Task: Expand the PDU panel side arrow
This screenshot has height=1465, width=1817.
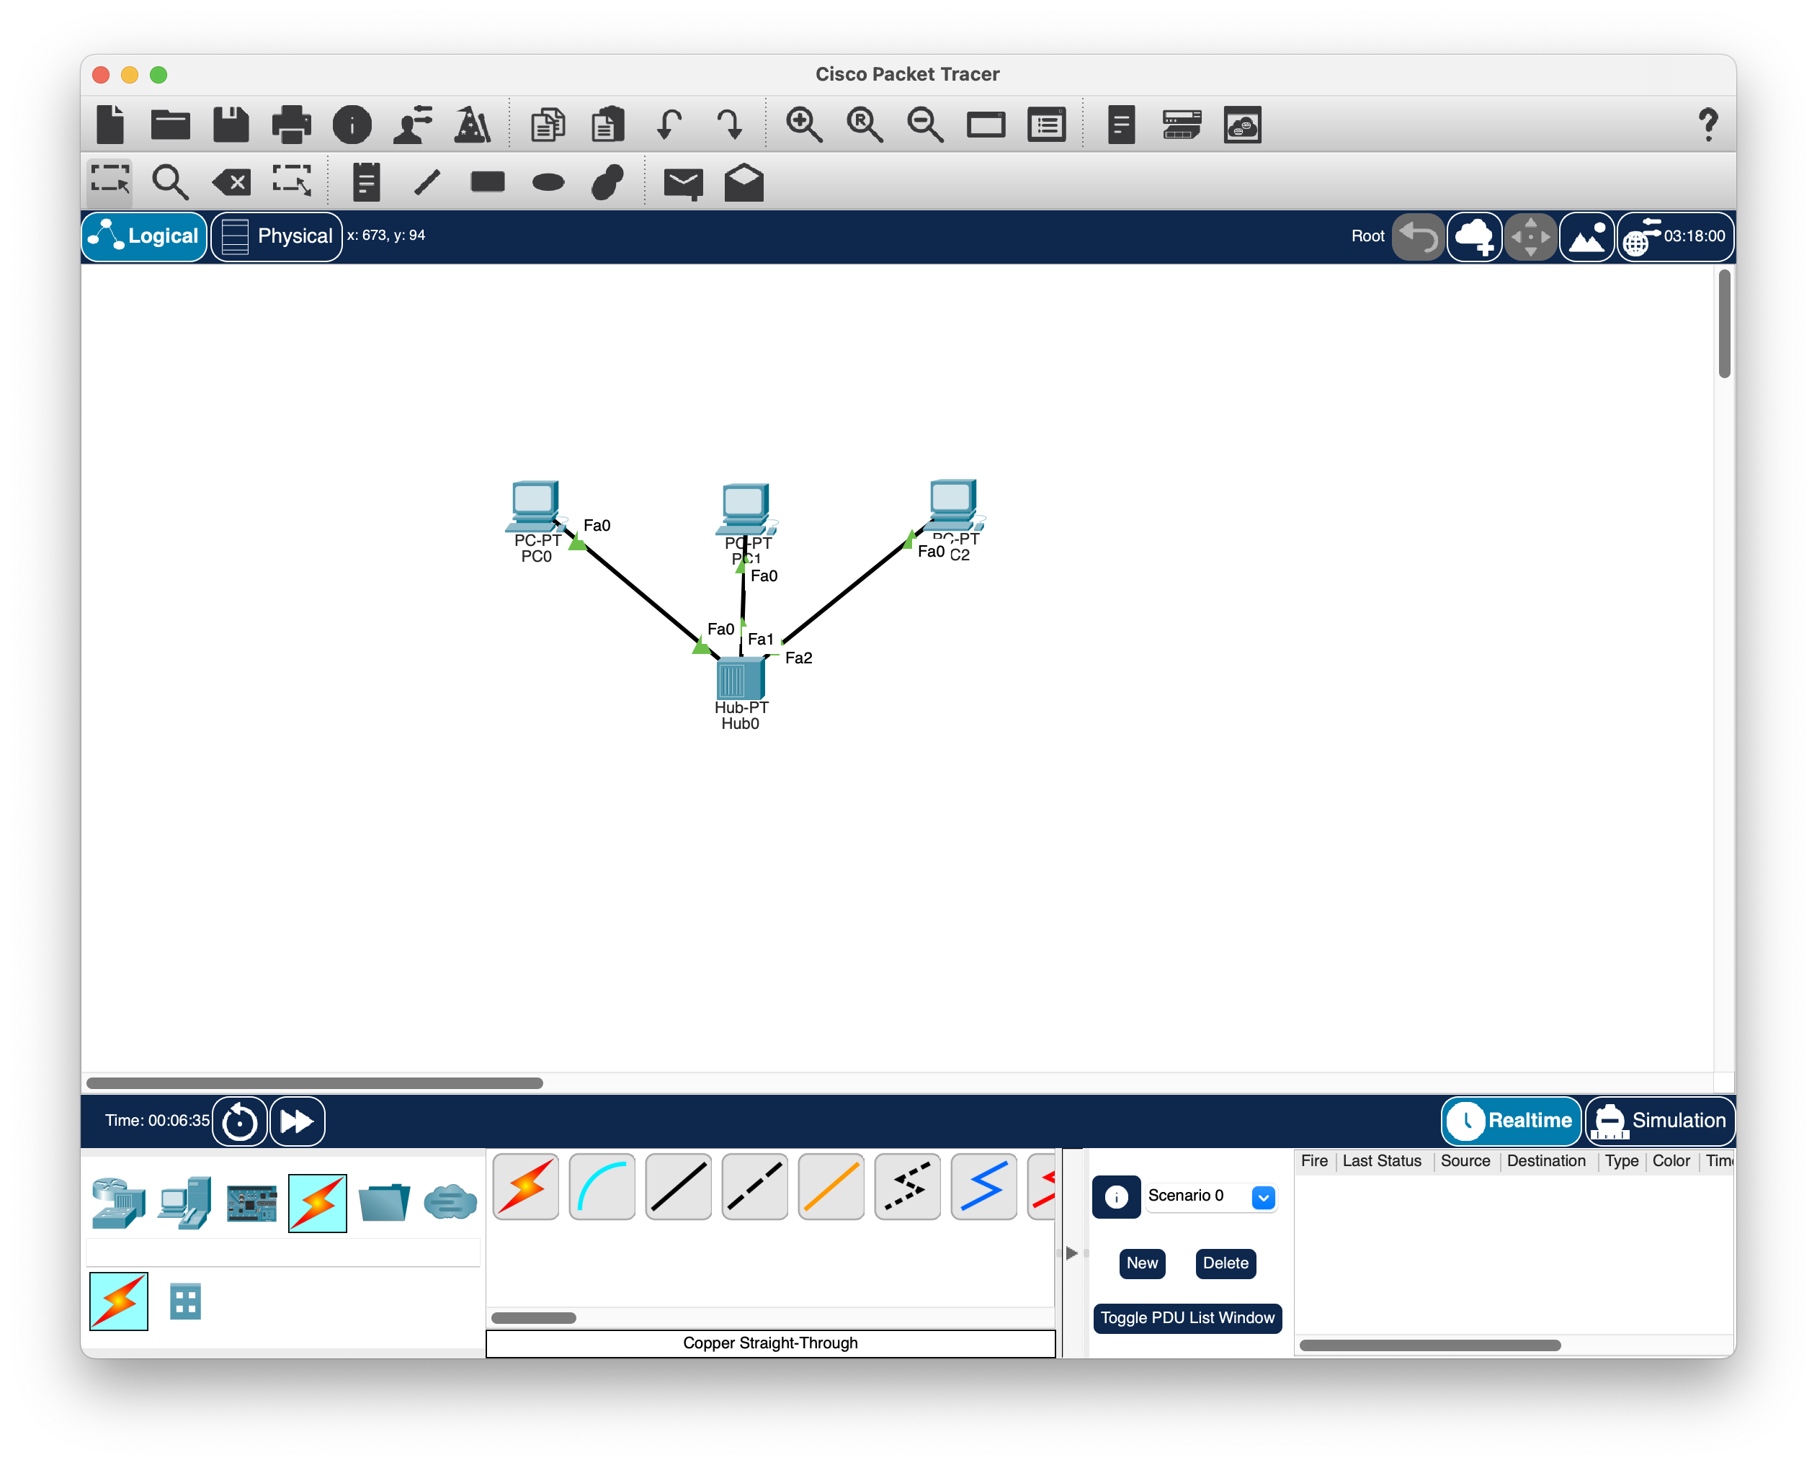Action: coord(1071,1253)
